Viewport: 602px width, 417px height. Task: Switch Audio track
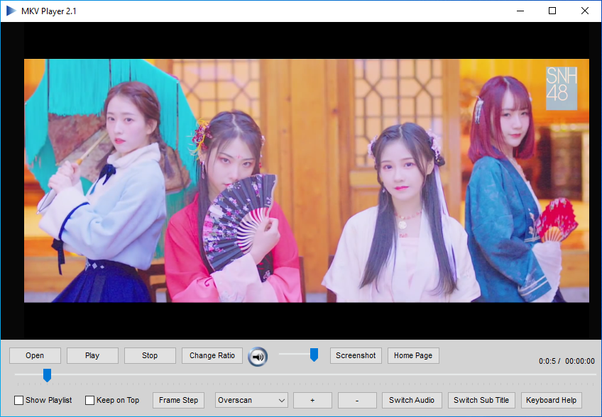(412, 401)
